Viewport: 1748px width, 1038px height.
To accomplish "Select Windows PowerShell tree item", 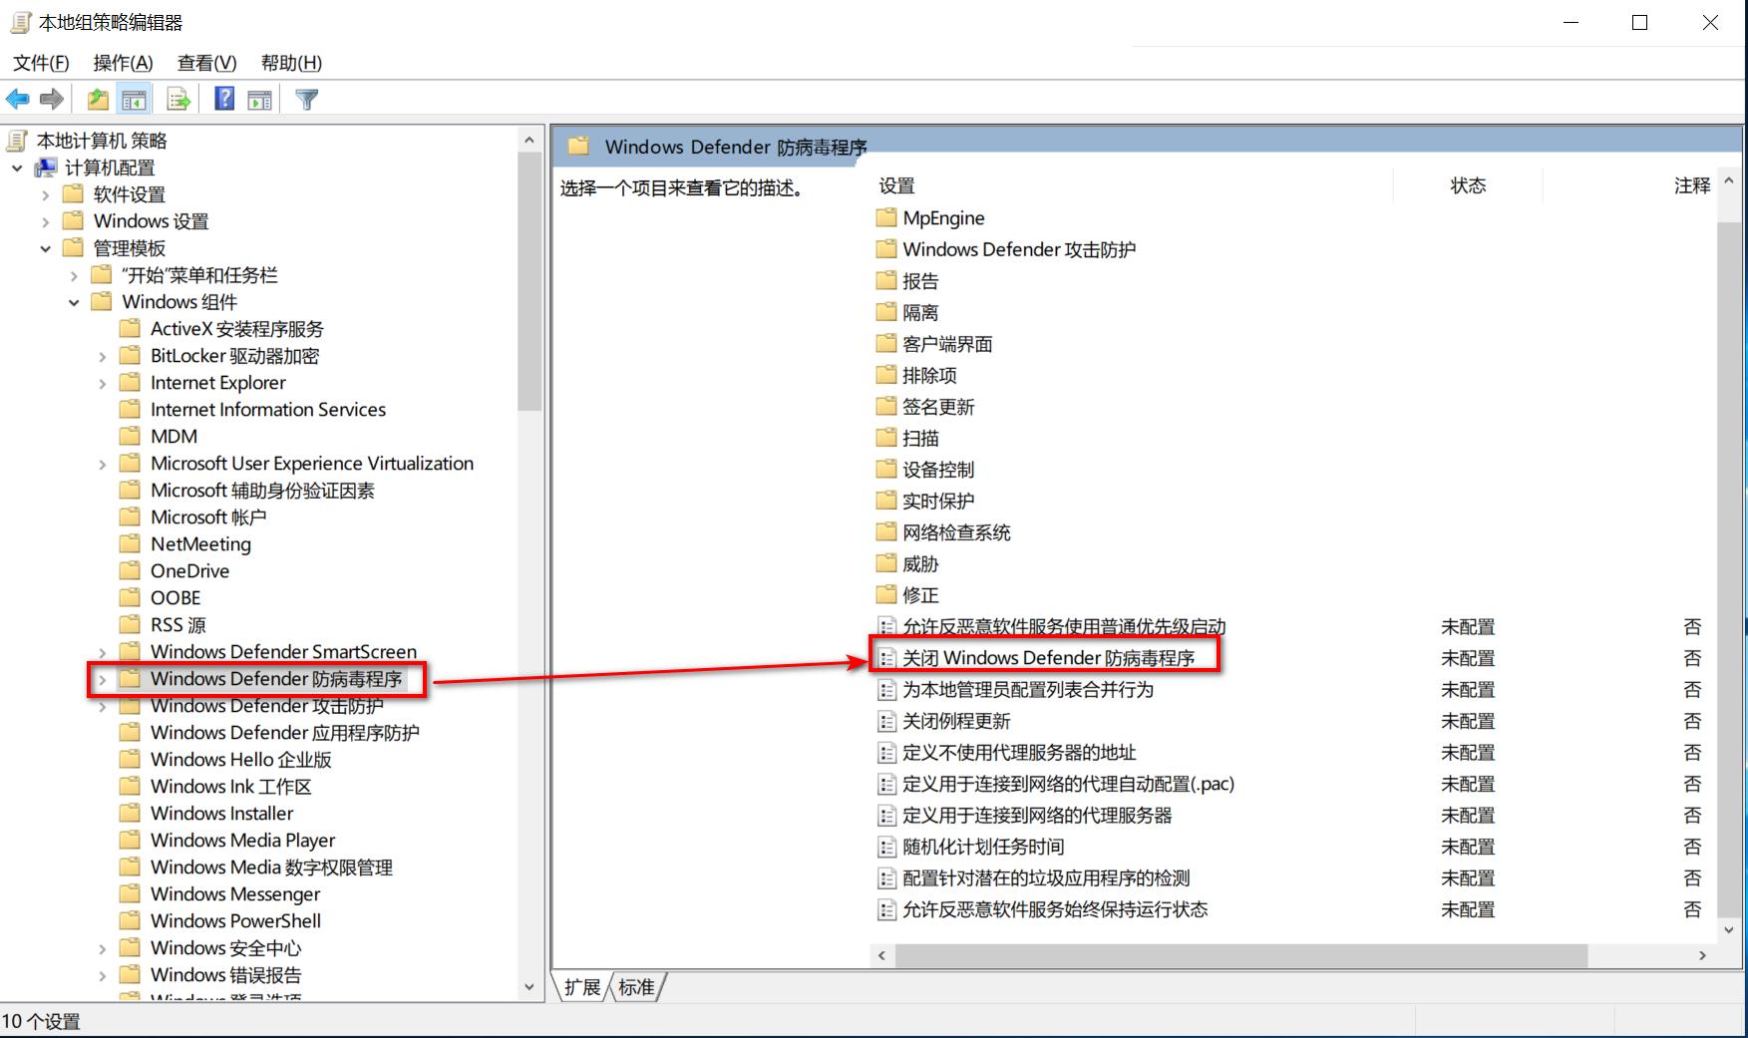I will pos(235,921).
